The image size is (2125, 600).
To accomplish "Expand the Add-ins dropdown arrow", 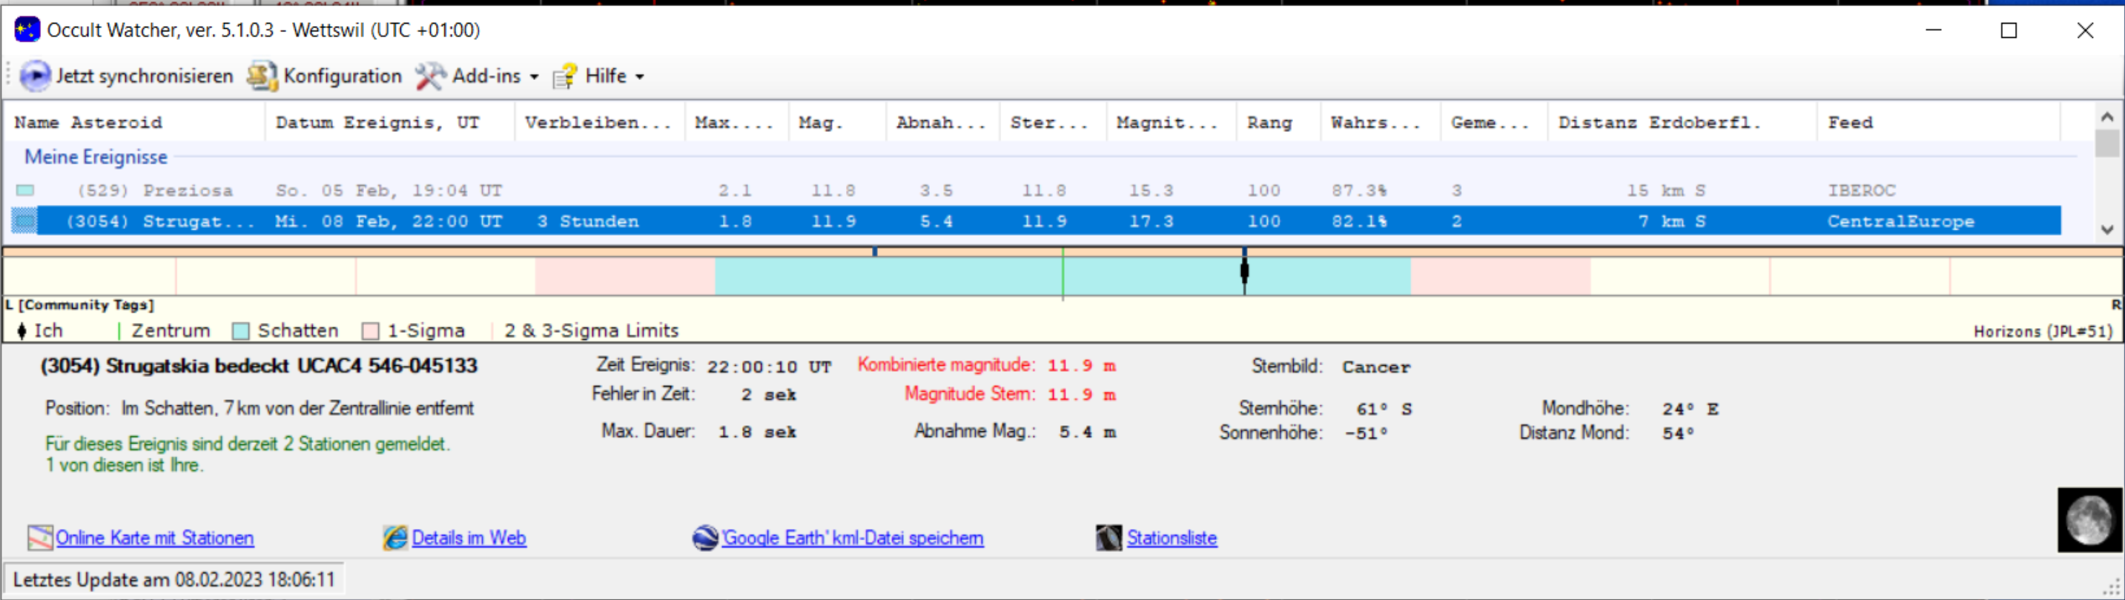I will coord(535,76).
